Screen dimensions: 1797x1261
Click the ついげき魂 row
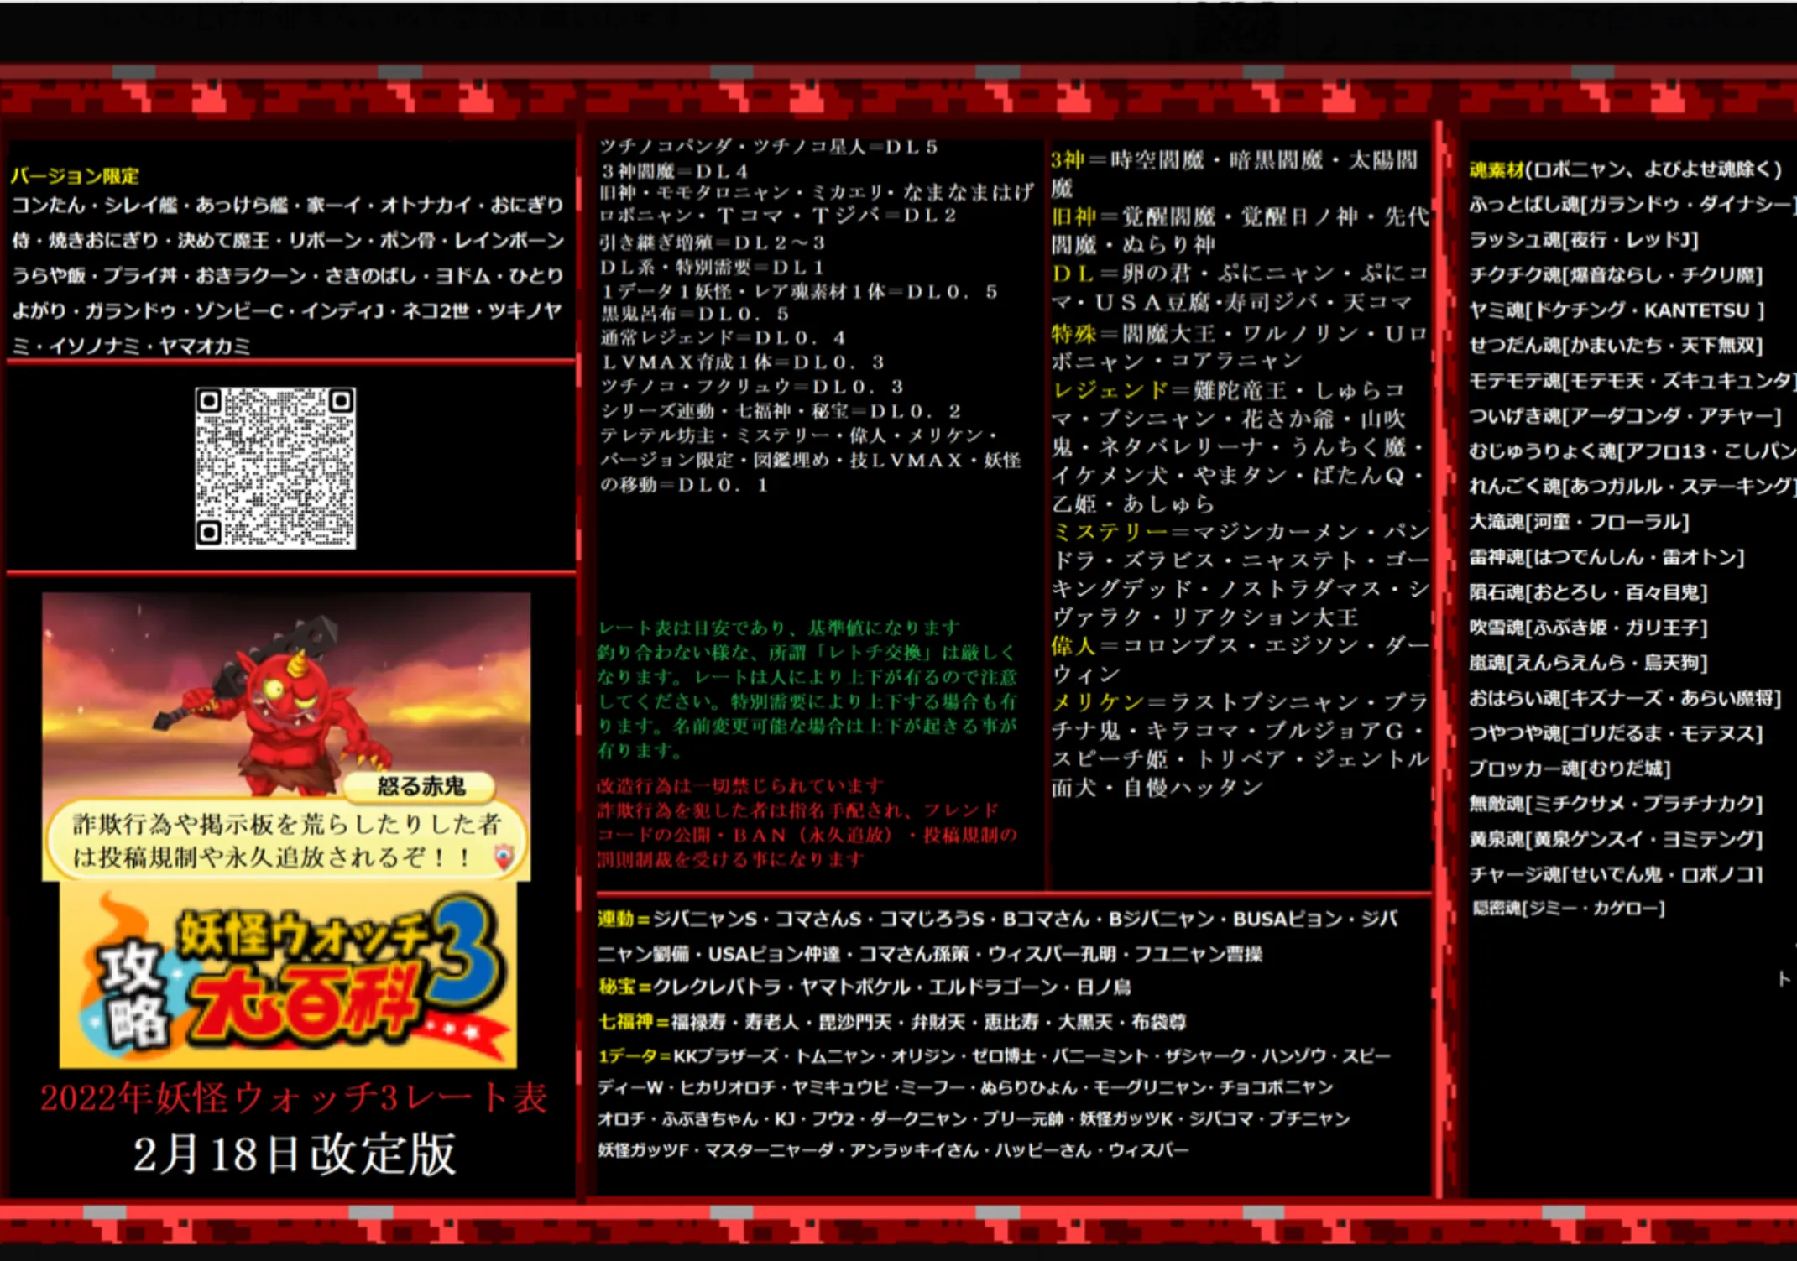pos(1625,416)
